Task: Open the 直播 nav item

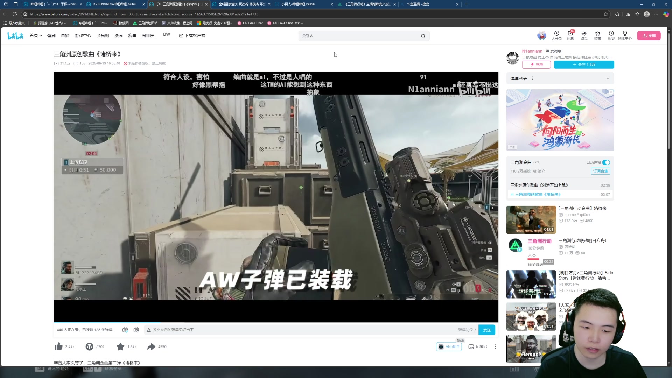Action: 65,36
